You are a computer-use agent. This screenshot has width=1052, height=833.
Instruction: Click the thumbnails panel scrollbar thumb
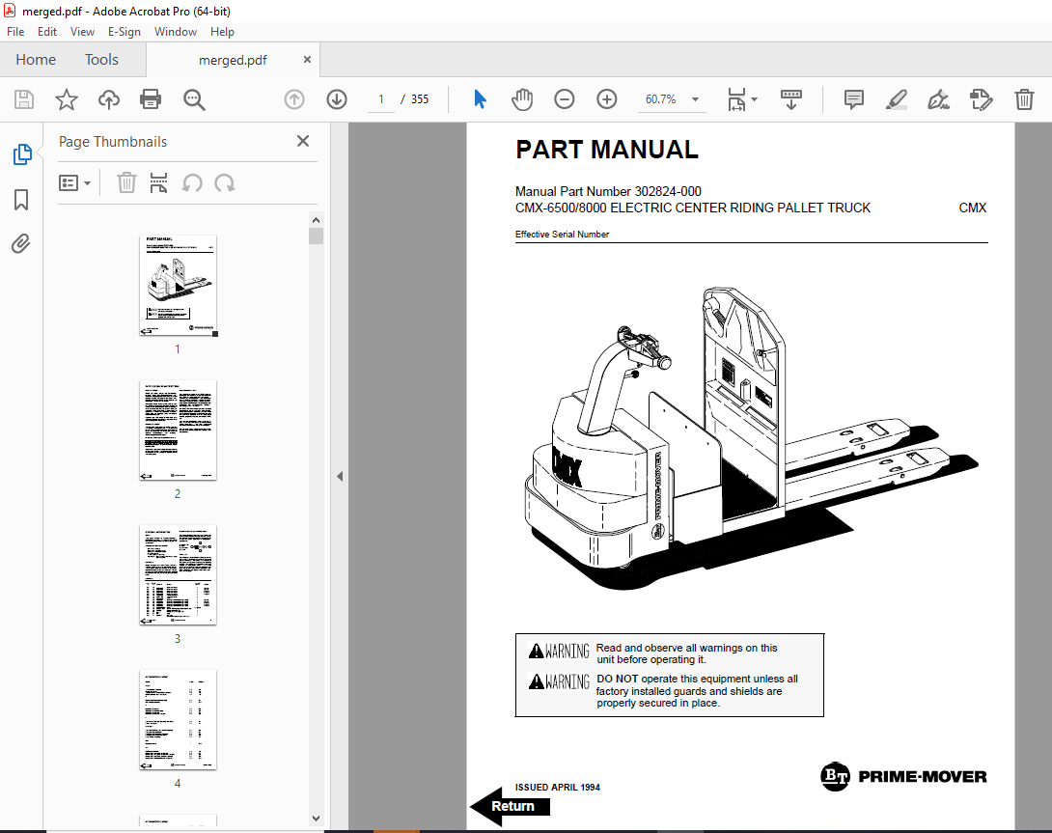click(x=316, y=236)
